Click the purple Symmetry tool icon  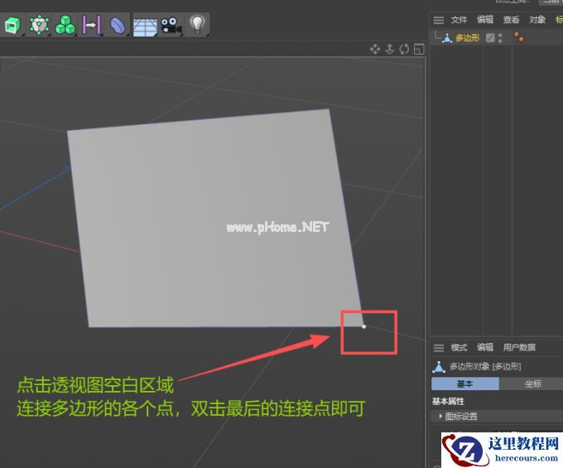[90, 25]
